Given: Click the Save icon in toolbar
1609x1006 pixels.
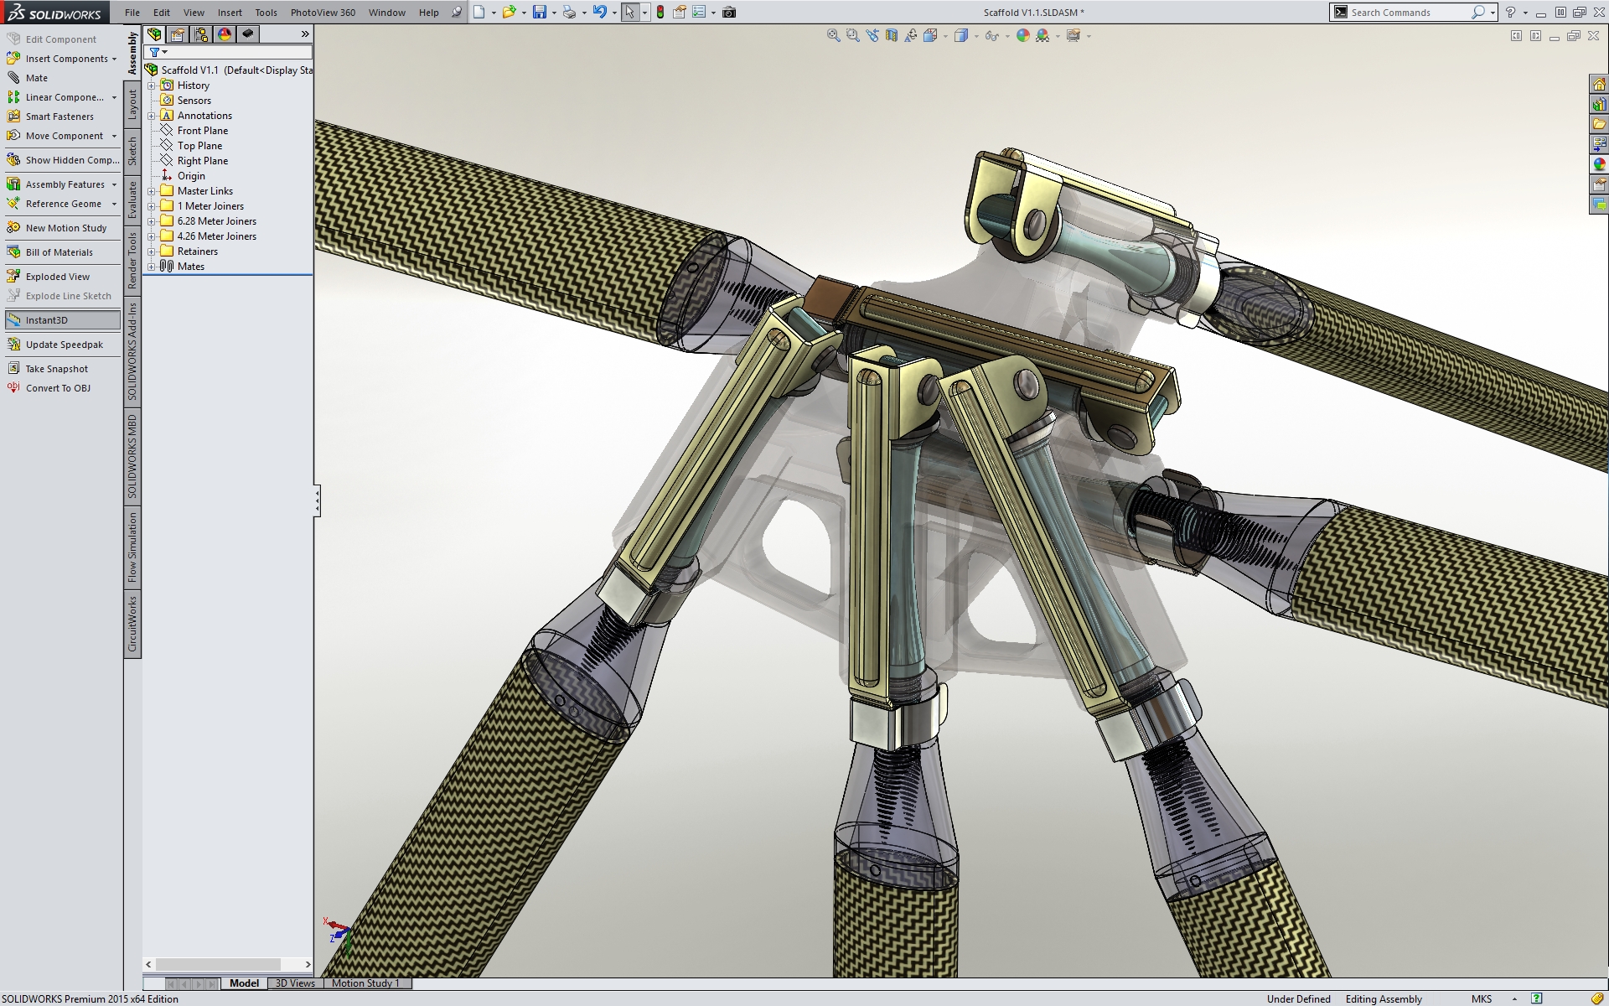Looking at the screenshot, I should 540,13.
